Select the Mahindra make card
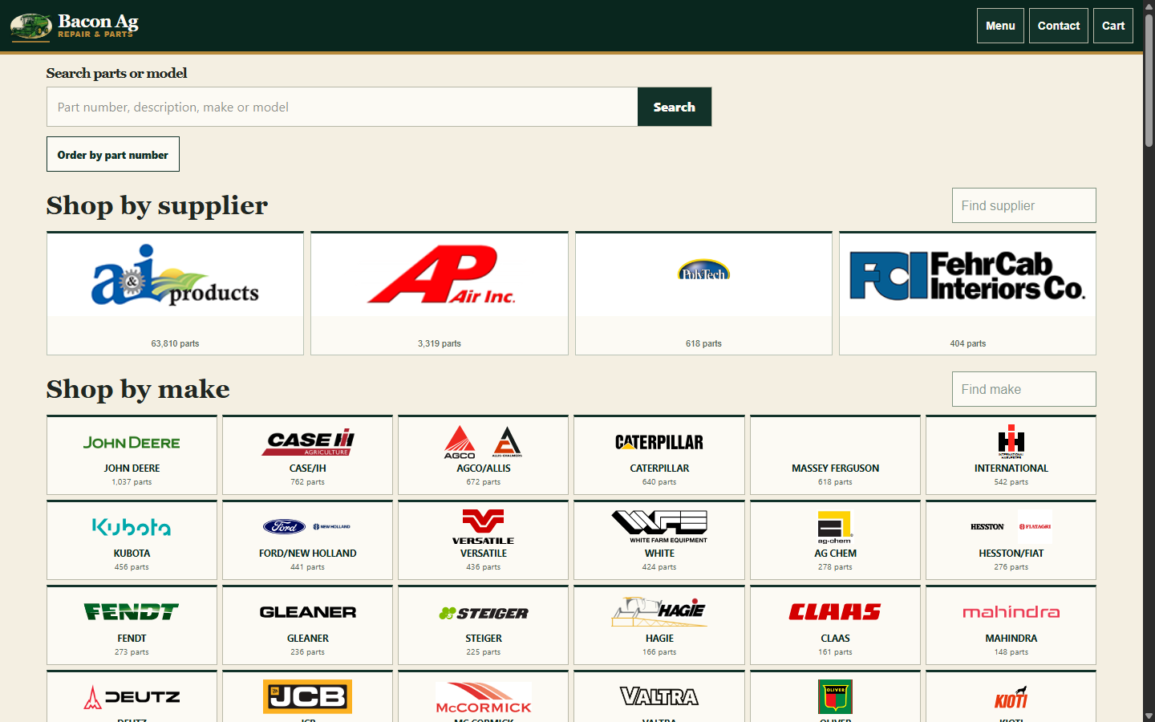The height and width of the screenshot is (722, 1155). [x=1011, y=625]
